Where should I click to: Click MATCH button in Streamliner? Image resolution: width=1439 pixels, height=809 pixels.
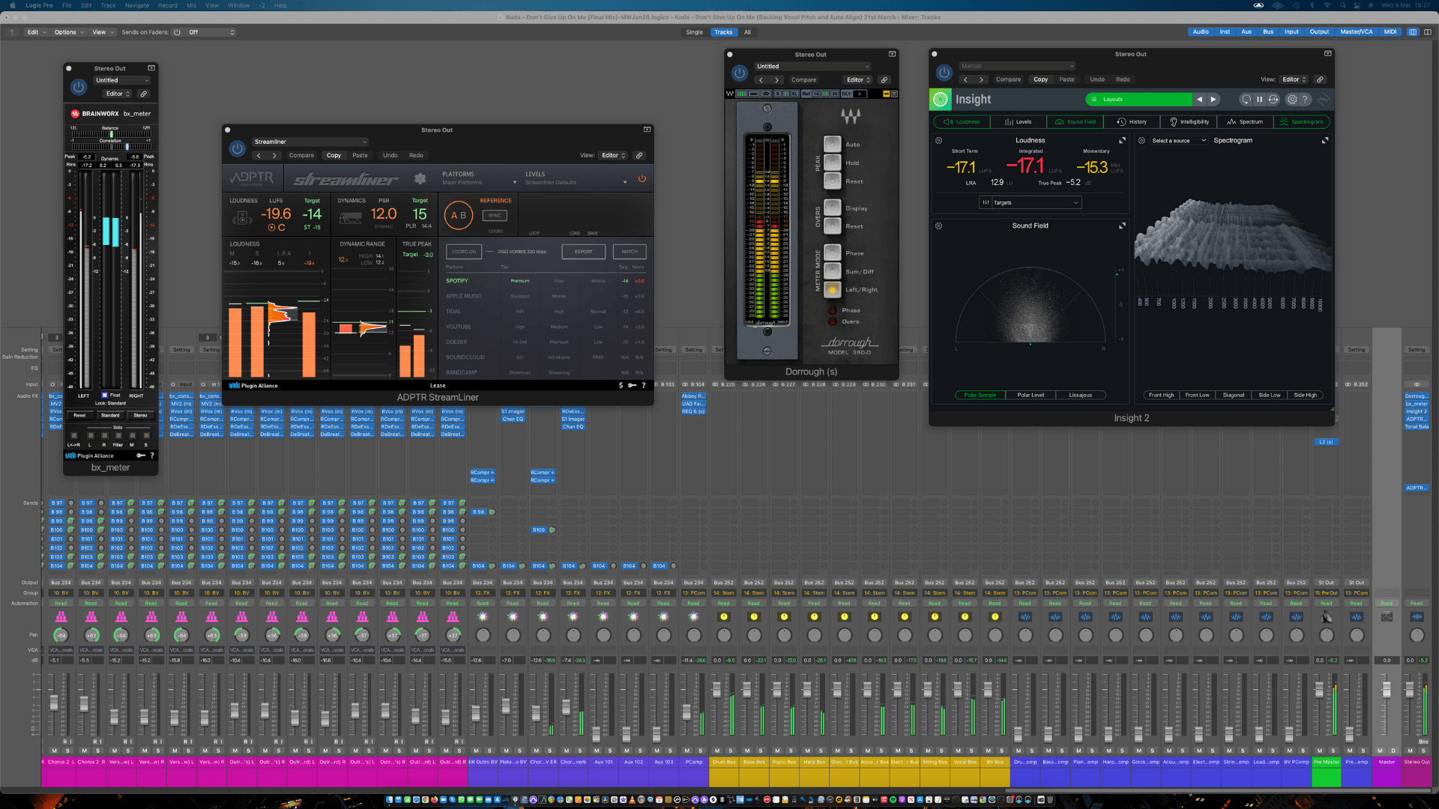click(x=630, y=252)
